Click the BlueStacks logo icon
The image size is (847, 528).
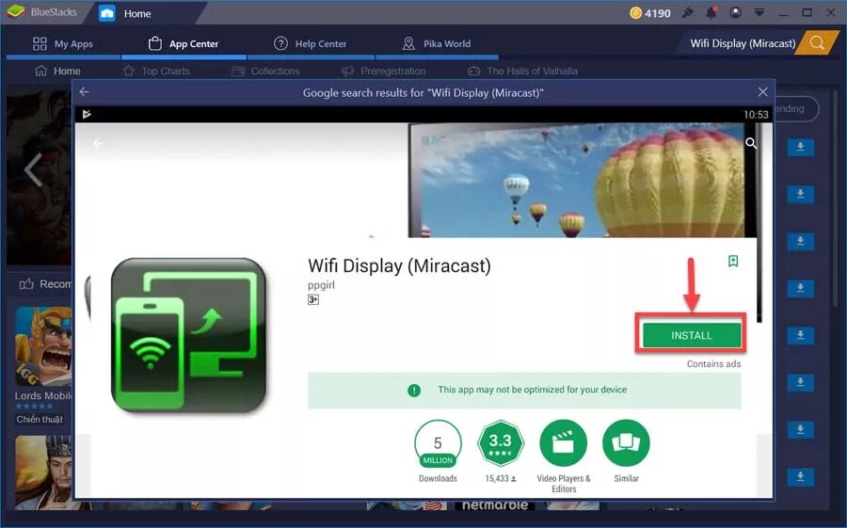16,10
